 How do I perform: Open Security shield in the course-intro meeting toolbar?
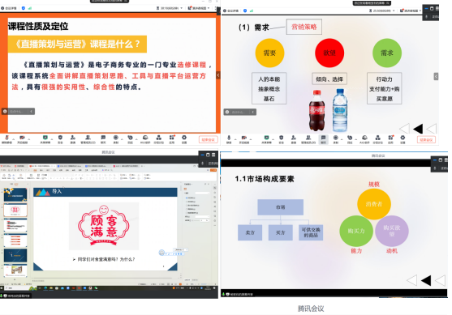(x=60, y=138)
